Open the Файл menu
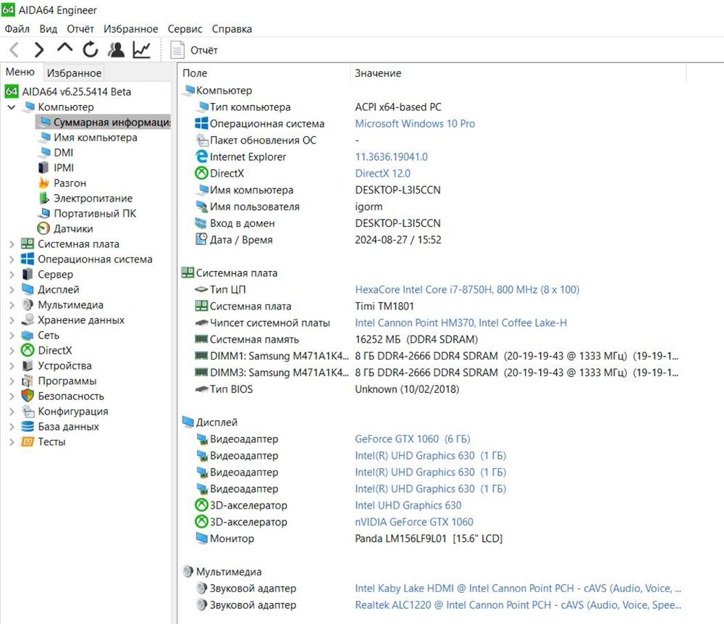Viewport: 724px width, 624px height. pyautogui.click(x=17, y=29)
